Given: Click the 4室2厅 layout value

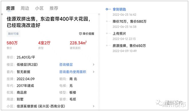Looking at the screenshot, I should click(x=44, y=43).
